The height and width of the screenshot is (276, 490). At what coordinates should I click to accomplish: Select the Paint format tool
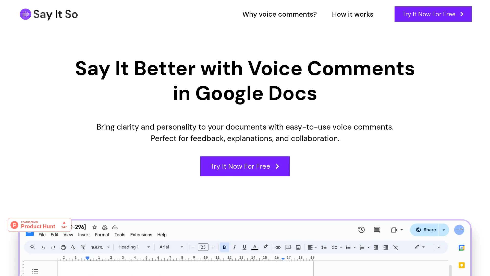[x=83, y=247]
